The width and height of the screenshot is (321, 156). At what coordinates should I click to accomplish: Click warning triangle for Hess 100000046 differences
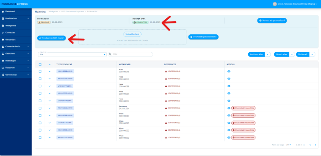(x=166, y=71)
